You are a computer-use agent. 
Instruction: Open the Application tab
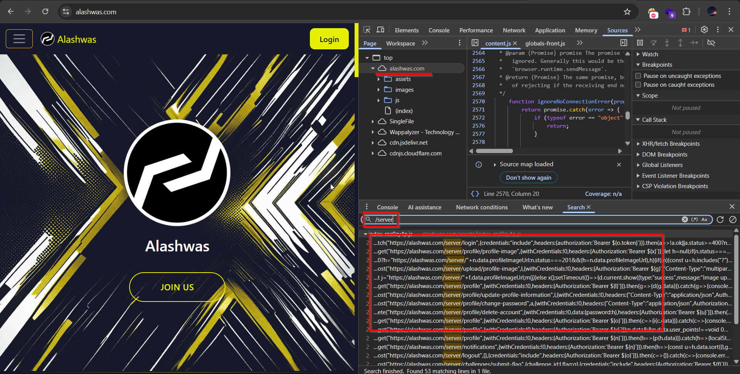(x=550, y=30)
